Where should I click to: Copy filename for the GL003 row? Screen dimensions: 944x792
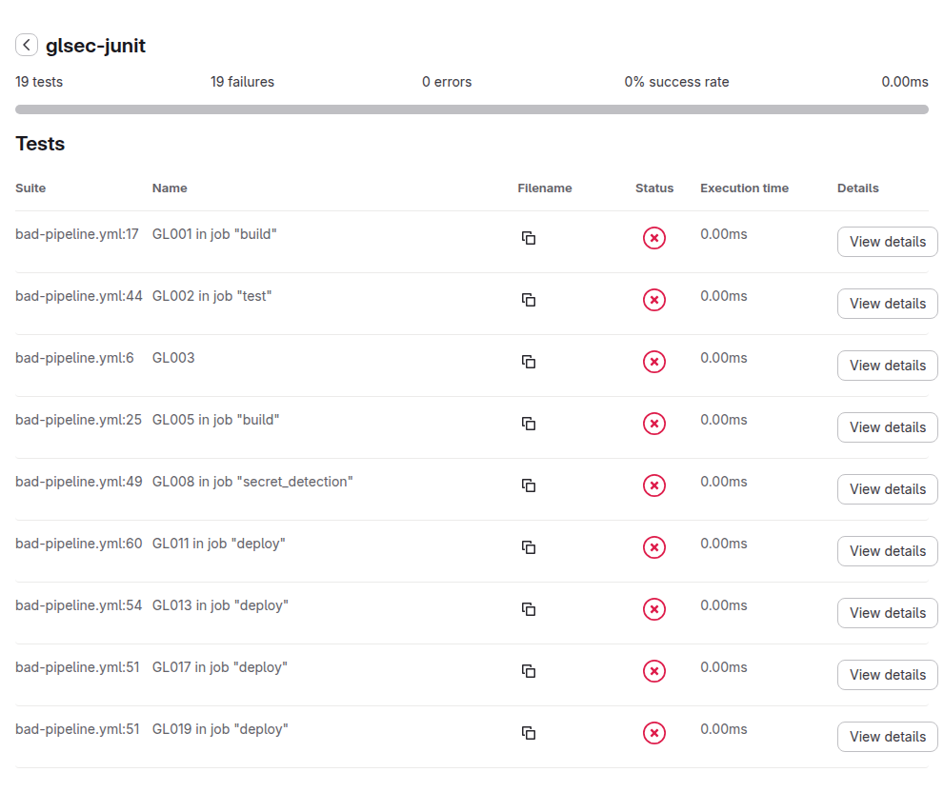(x=529, y=362)
